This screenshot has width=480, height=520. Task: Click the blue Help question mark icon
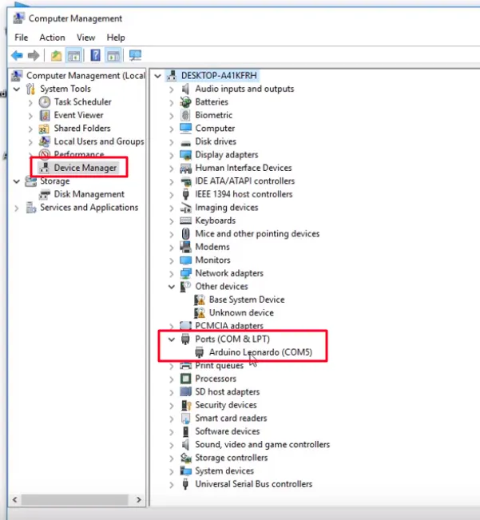(96, 55)
